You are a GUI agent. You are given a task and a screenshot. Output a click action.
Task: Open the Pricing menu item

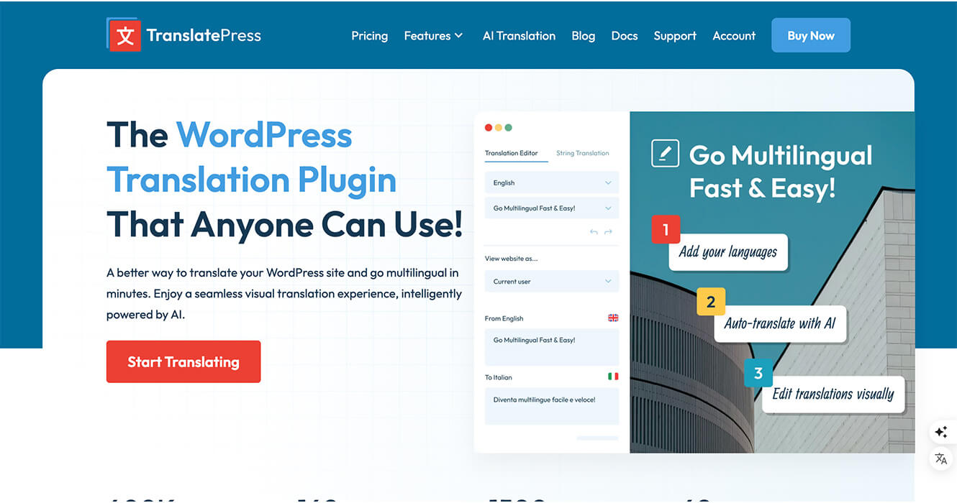click(x=369, y=35)
